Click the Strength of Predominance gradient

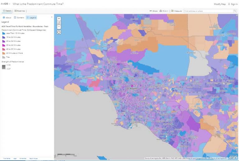point(4,67)
